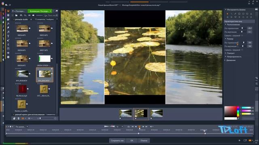
Task: Adjust the vertical size slider
Action: pyautogui.click(x=242, y=46)
